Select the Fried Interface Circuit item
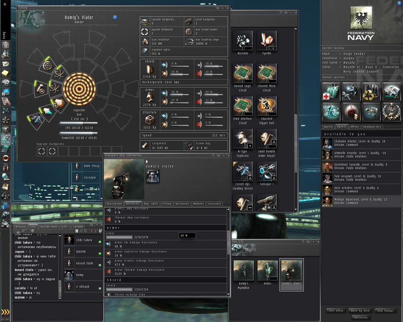The height and width of the screenshot is (322, 403). (243, 106)
